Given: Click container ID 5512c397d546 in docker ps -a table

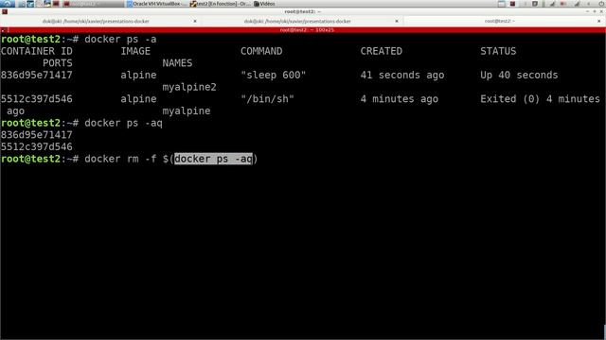Looking at the screenshot, I should tap(37, 99).
